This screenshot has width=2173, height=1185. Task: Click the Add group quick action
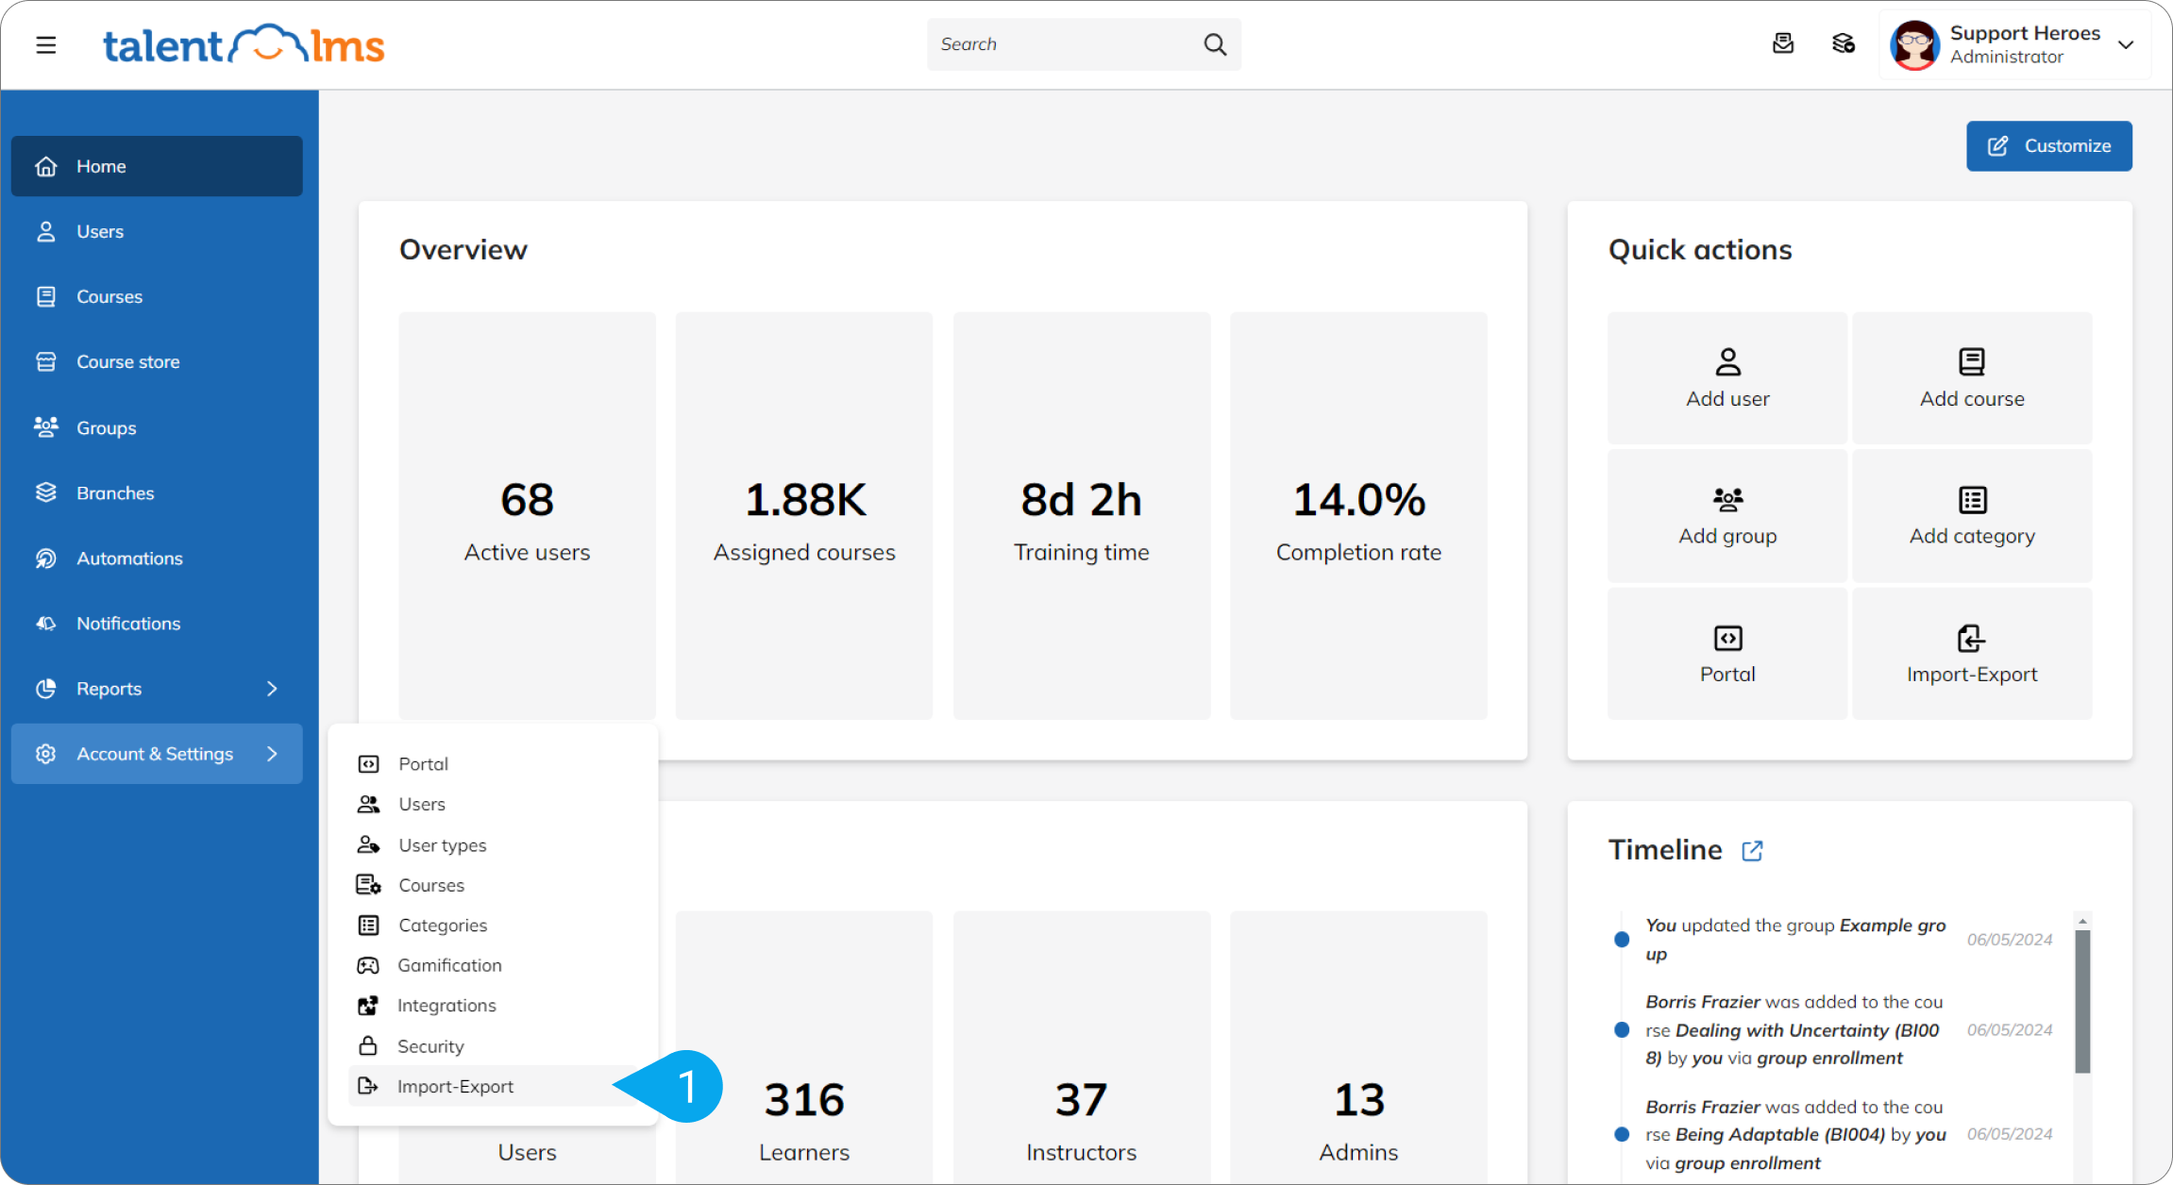pyautogui.click(x=1727, y=515)
